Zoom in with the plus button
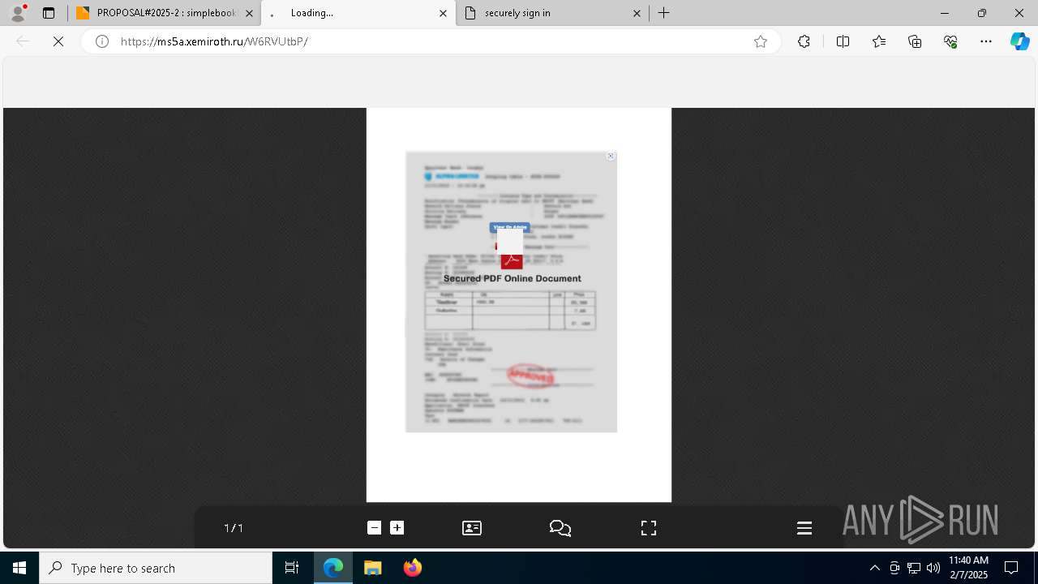The image size is (1038, 584). pyautogui.click(x=397, y=528)
